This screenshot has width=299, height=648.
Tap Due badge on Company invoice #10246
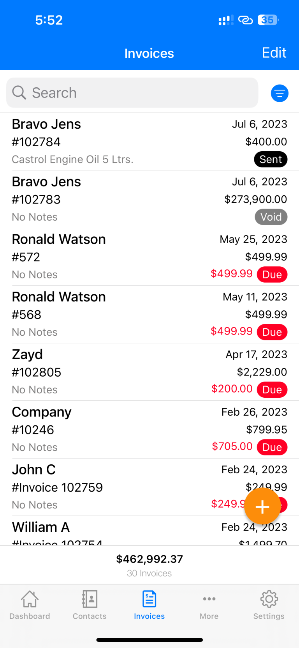(272, 447)
